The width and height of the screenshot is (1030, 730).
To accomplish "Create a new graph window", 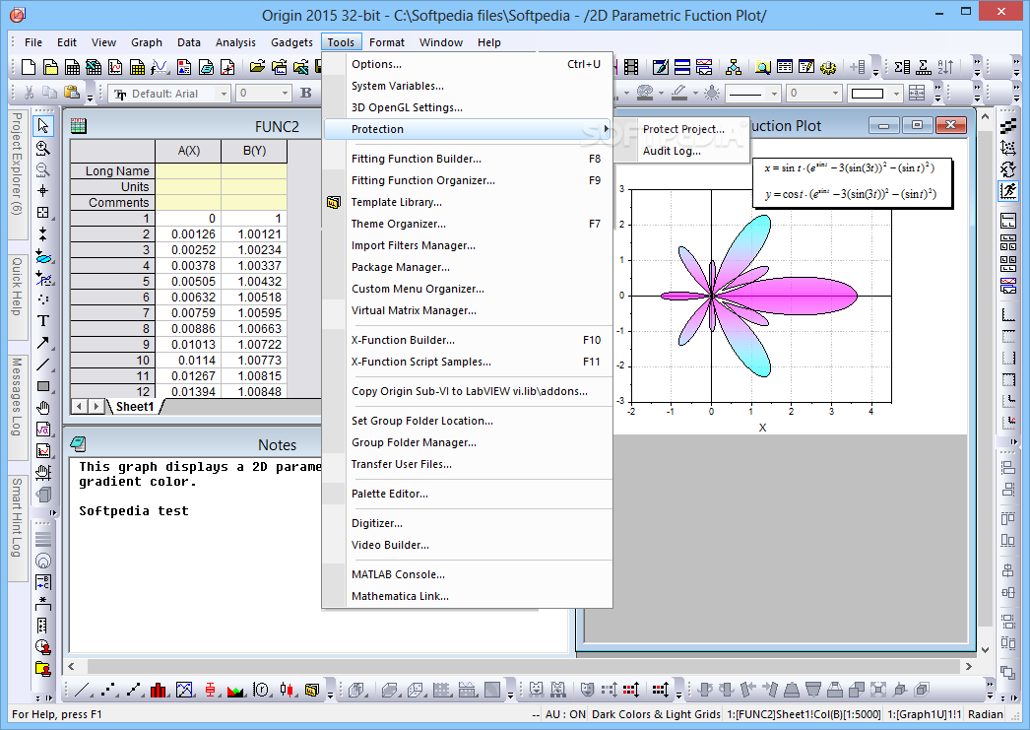I will [x=115, y=67].
